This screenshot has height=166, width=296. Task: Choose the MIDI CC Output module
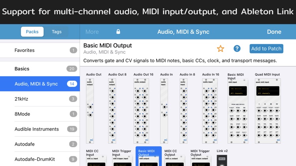point(174,158)
